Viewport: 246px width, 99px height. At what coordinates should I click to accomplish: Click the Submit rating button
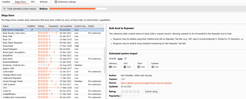151,91
